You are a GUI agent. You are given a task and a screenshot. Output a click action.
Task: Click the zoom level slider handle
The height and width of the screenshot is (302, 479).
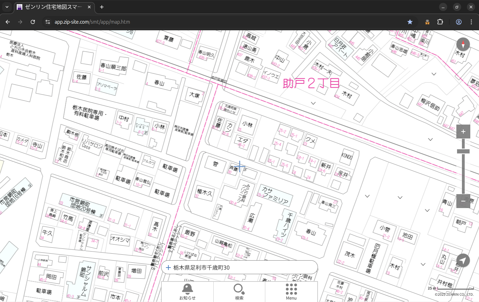coord(463,151)
